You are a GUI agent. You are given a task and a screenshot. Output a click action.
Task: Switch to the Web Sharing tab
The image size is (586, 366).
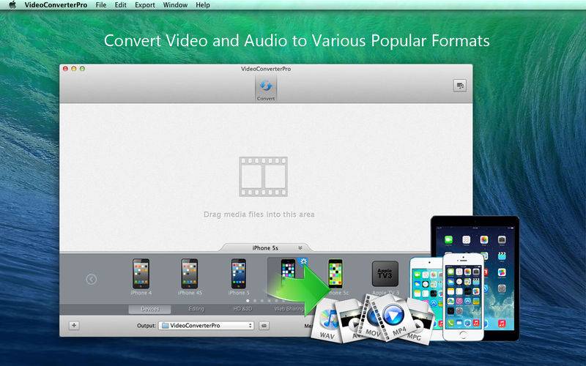[289, 309]
